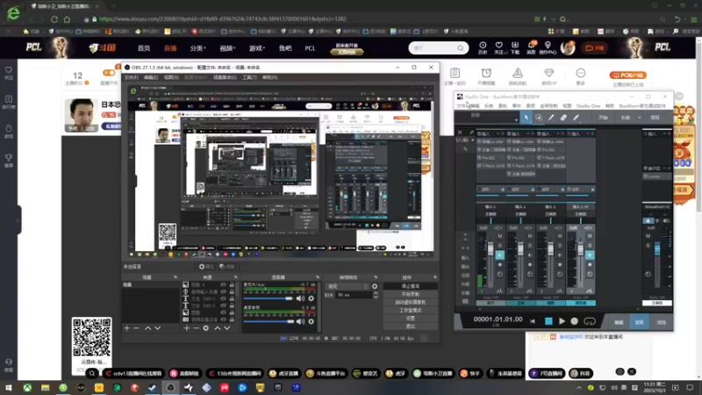Viewport: 702px width, 395px height.
Task: Open source properties gear in OBS Sources footer
Action: (x=205, y=328)
